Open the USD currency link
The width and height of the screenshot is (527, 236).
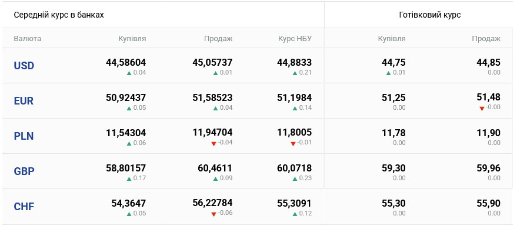[x=24, y=66]
